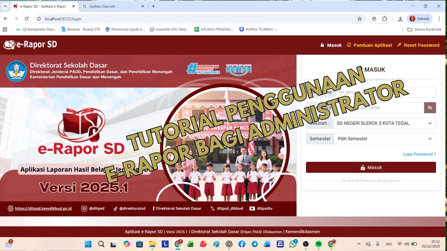The width and height of the screenshot is (447, 251).
Task: Open the Semua Bookmark folder
Action: tap(424, 29)
